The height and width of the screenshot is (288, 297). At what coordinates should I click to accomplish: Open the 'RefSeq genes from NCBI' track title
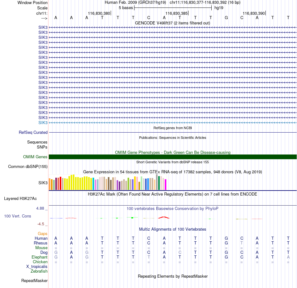(173, 128)
